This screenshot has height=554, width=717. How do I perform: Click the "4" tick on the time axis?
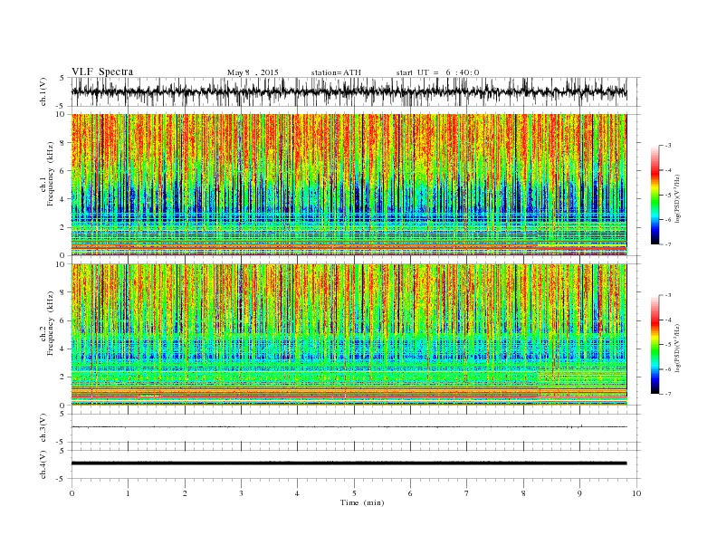coord(297,493)
